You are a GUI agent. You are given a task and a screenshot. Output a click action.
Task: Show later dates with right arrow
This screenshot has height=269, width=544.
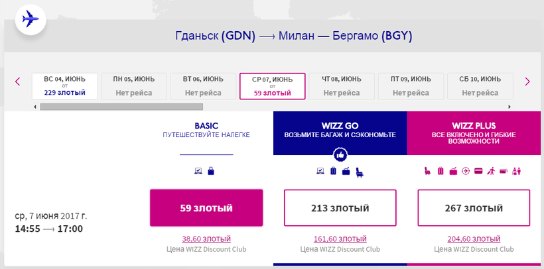point(527,82)
